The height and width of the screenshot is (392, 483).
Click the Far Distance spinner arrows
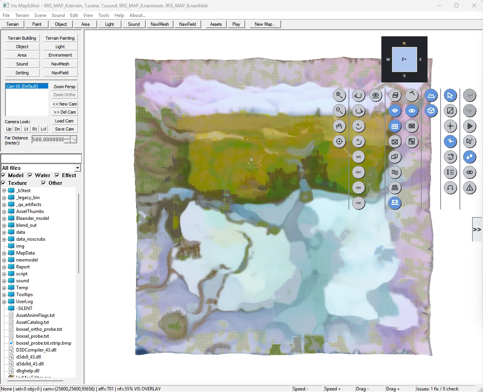click(67, 139)
